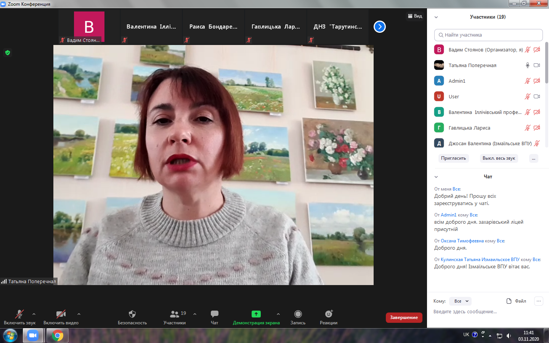Screen dimensions: 549x343
Task: Toggle microphone for Татьяна Поперечная
Action: tap(528, 65)
